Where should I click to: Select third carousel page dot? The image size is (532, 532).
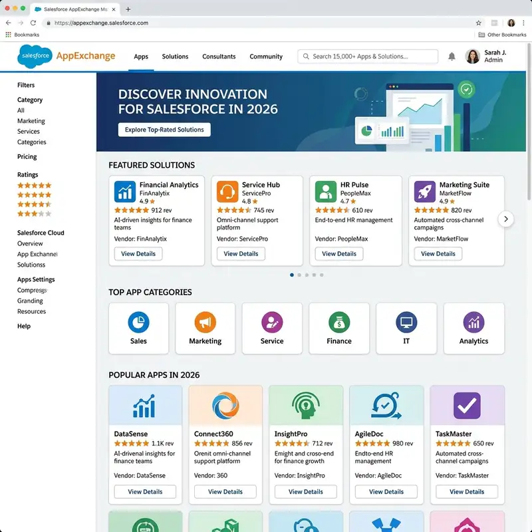click(307, 275)
